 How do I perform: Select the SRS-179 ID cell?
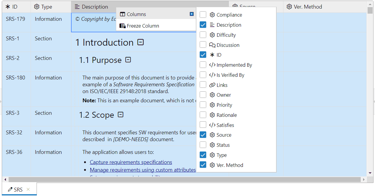tap(16, 22)
